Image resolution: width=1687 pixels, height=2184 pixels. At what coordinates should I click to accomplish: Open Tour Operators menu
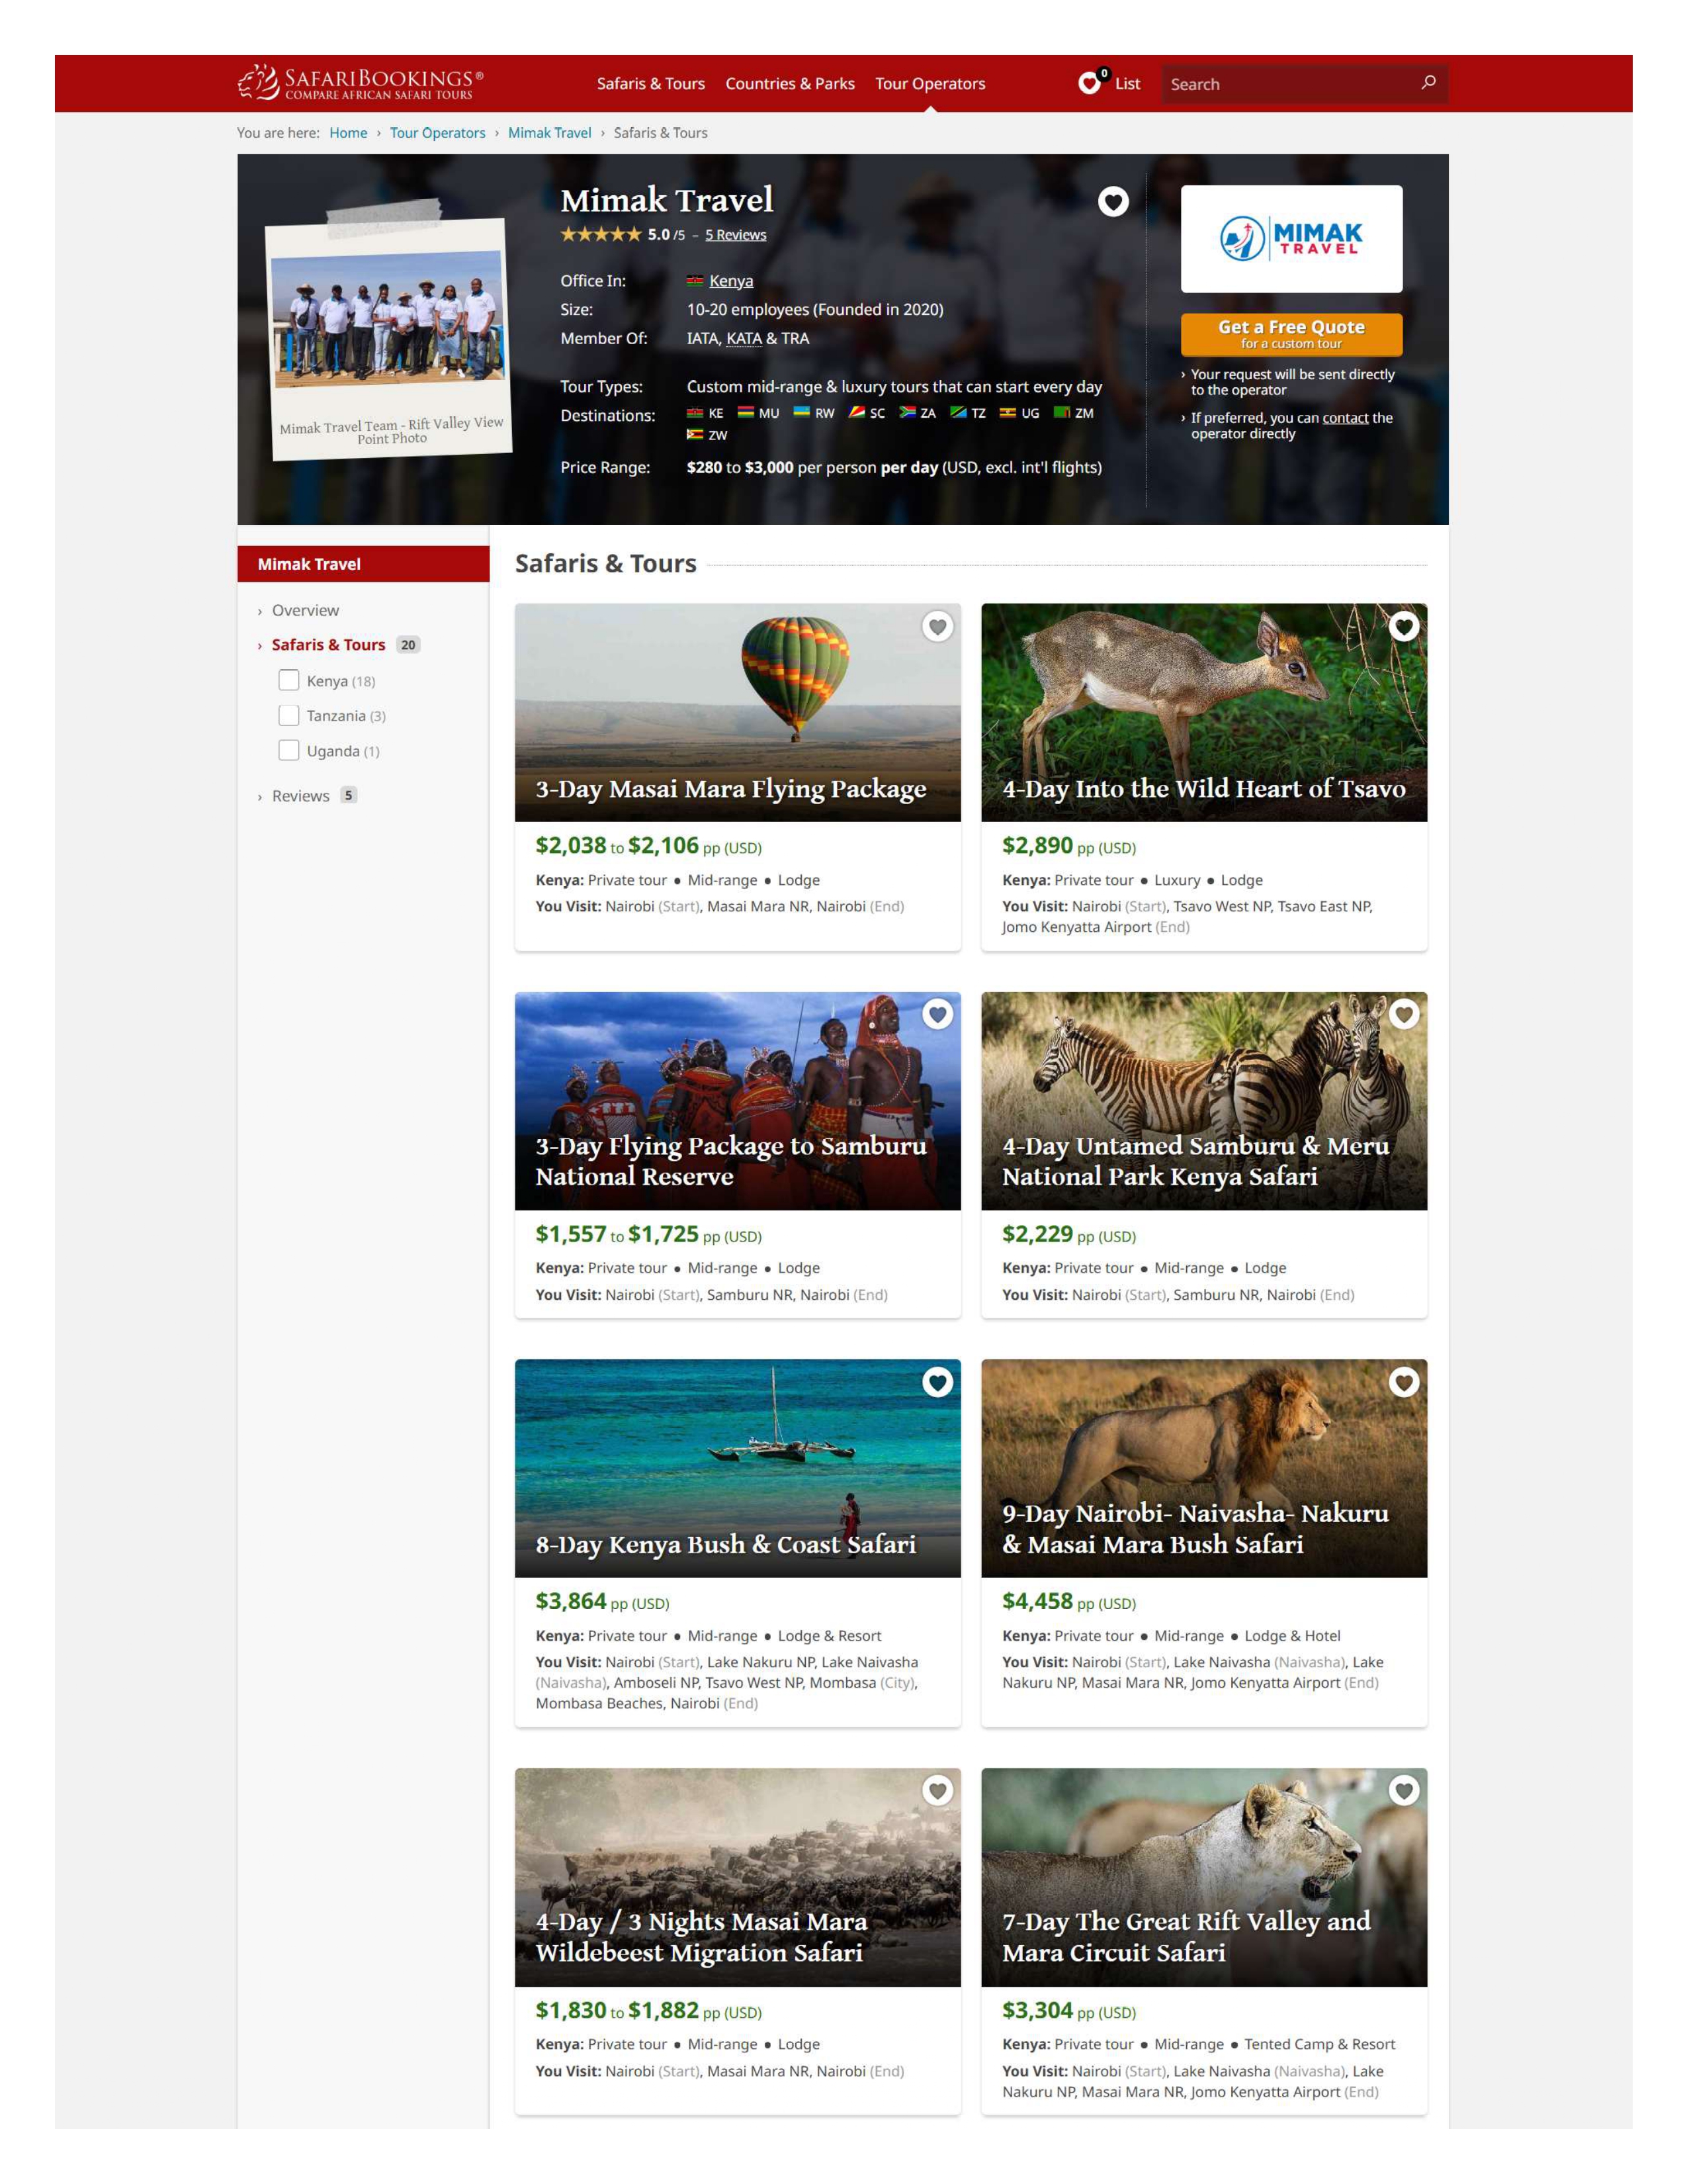tap(930, 83)
